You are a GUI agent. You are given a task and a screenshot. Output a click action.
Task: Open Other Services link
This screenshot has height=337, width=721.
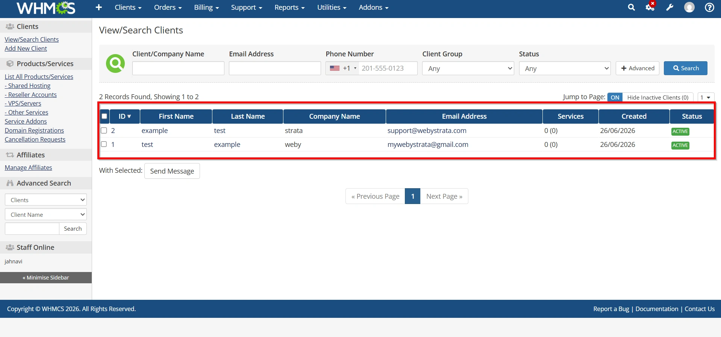coord(26,112)
